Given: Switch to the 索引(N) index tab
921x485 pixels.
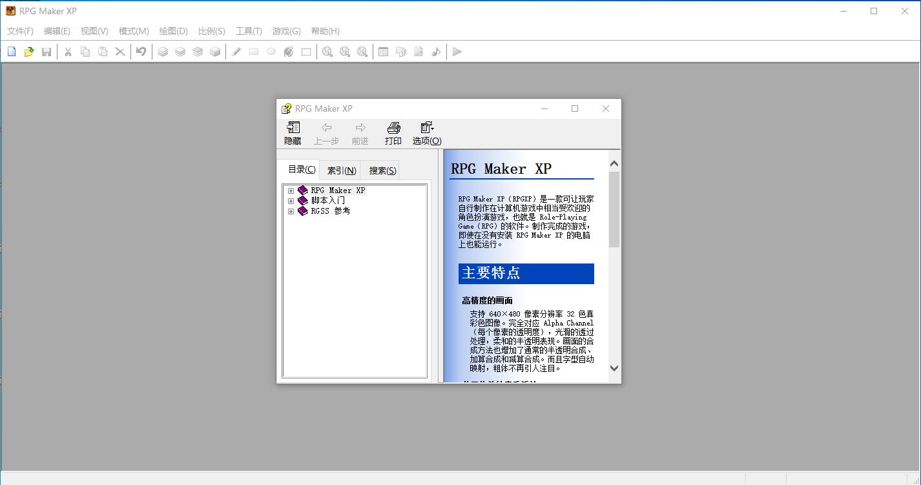Looking at the screenshot, I should pyautogui.click(x=342, y=170).
